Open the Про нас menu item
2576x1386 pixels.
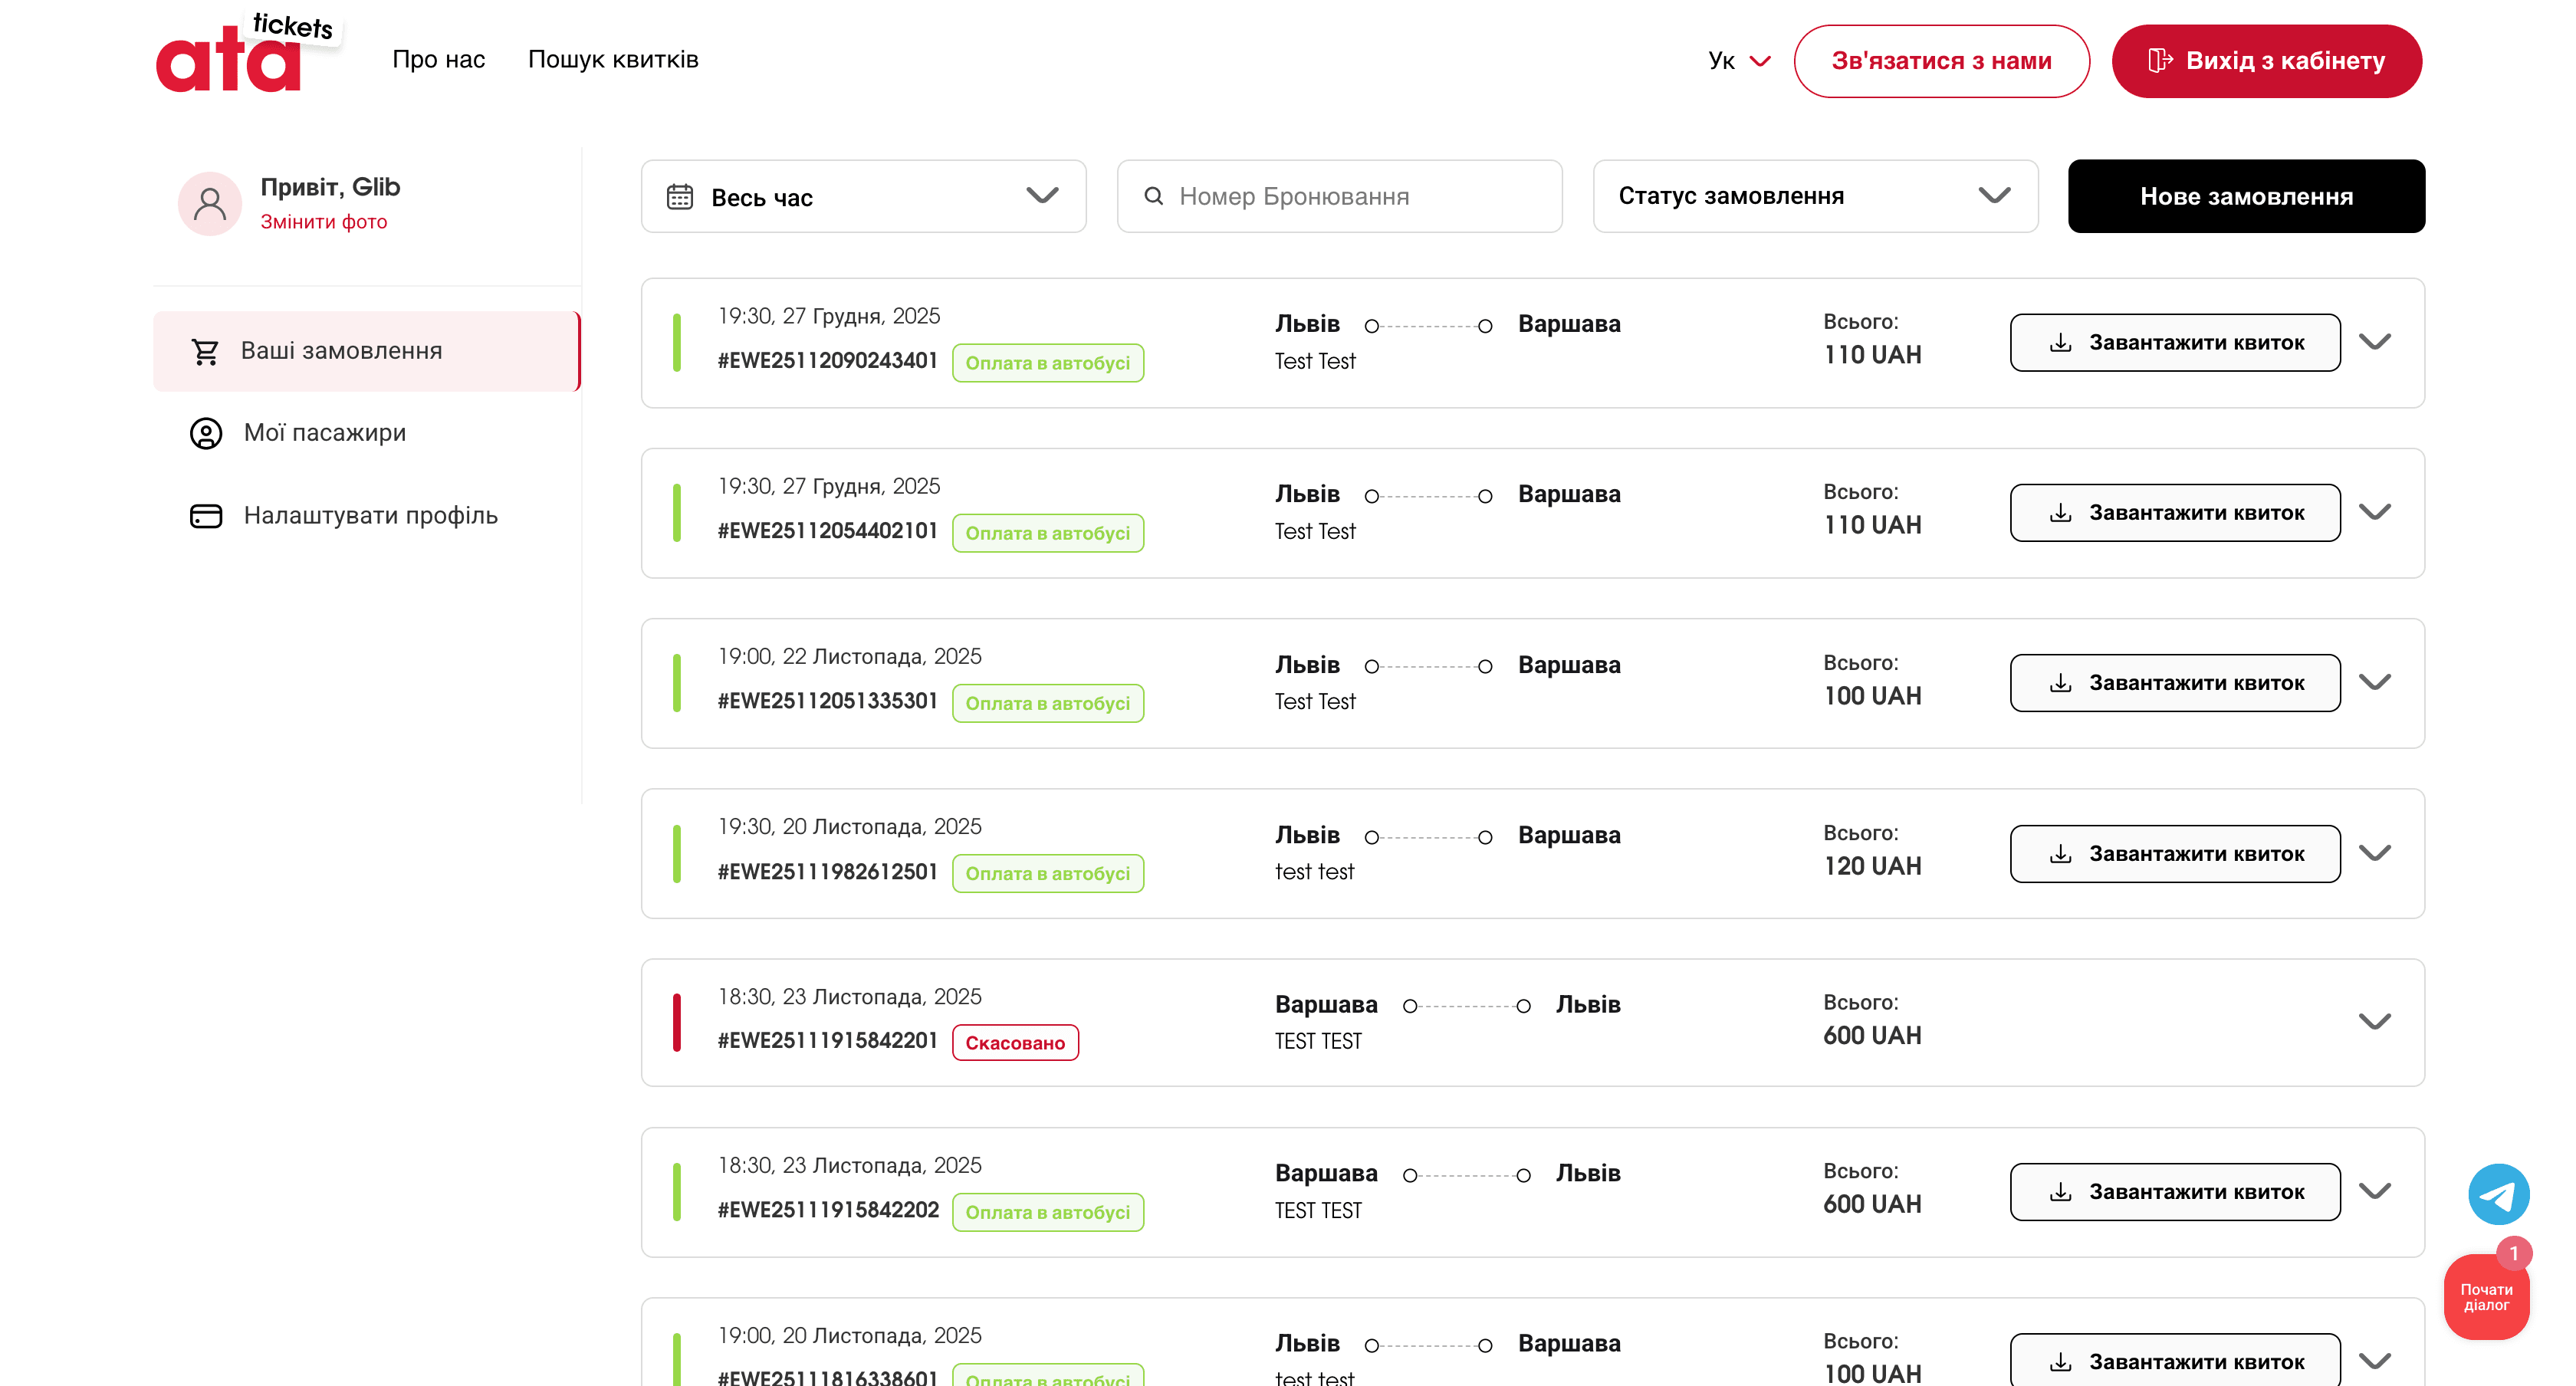(438, 60)
